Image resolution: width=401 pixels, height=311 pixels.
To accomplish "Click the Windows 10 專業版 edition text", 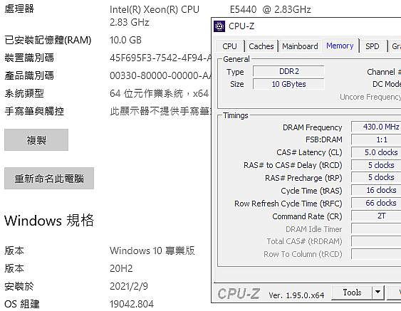I will tap(152, 251).
